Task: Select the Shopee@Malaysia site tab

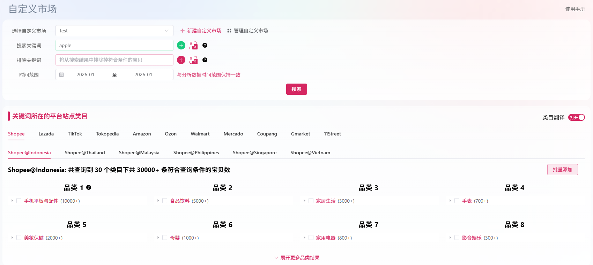Action: click(139, 153)
